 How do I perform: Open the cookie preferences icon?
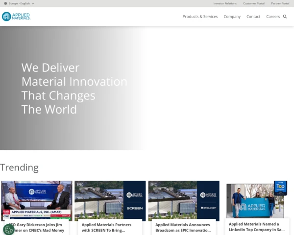click(x=9, y=229)
